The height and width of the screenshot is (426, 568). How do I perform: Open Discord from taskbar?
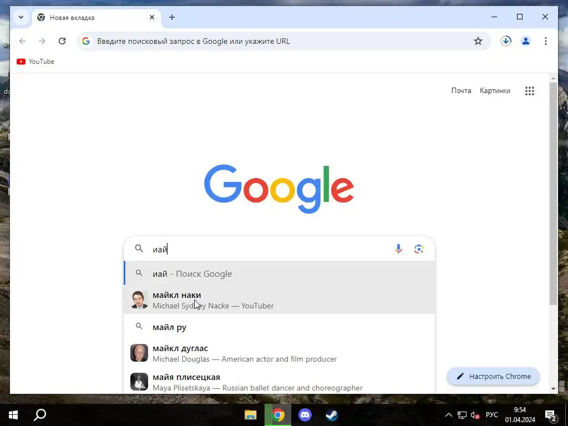coord(305,415)
